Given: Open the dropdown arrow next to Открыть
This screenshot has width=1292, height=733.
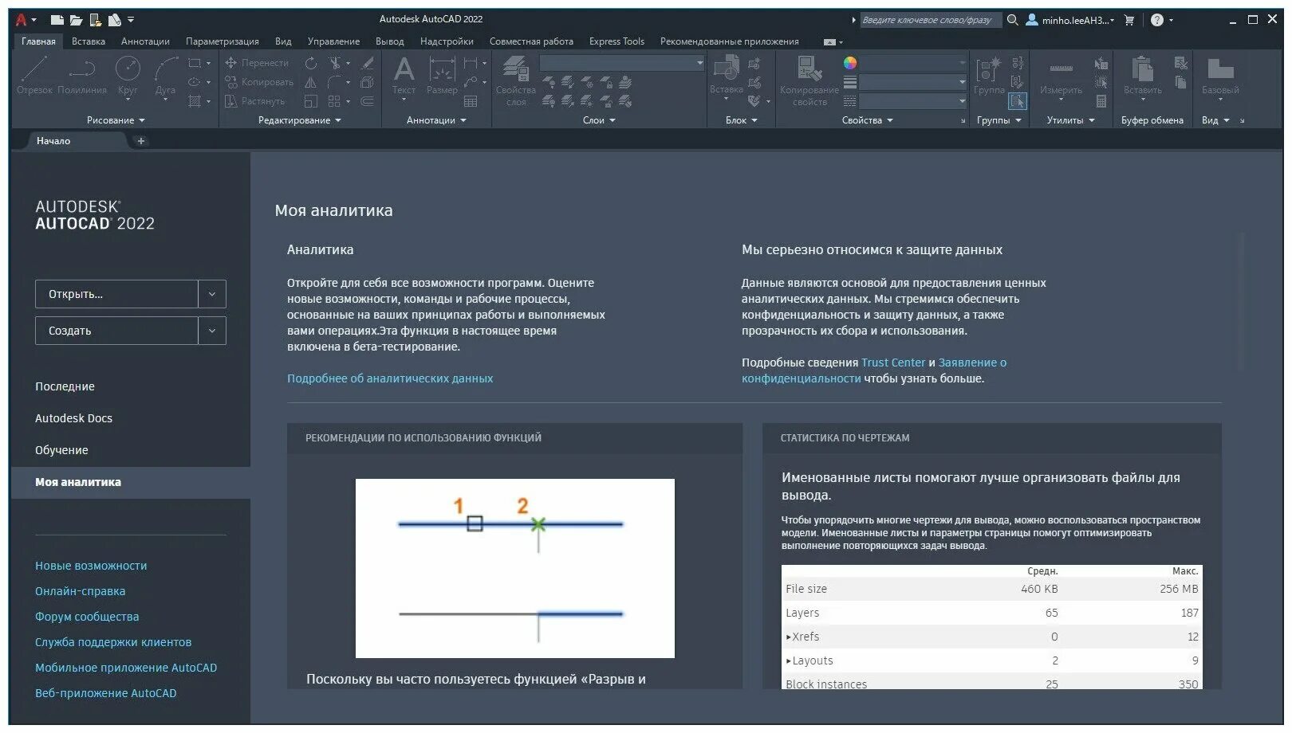Looking at the screenshot, I should [212, 294].
